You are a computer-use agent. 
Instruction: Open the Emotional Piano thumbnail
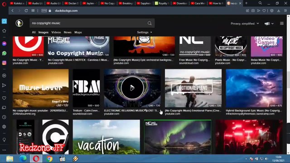coord(193,88)
